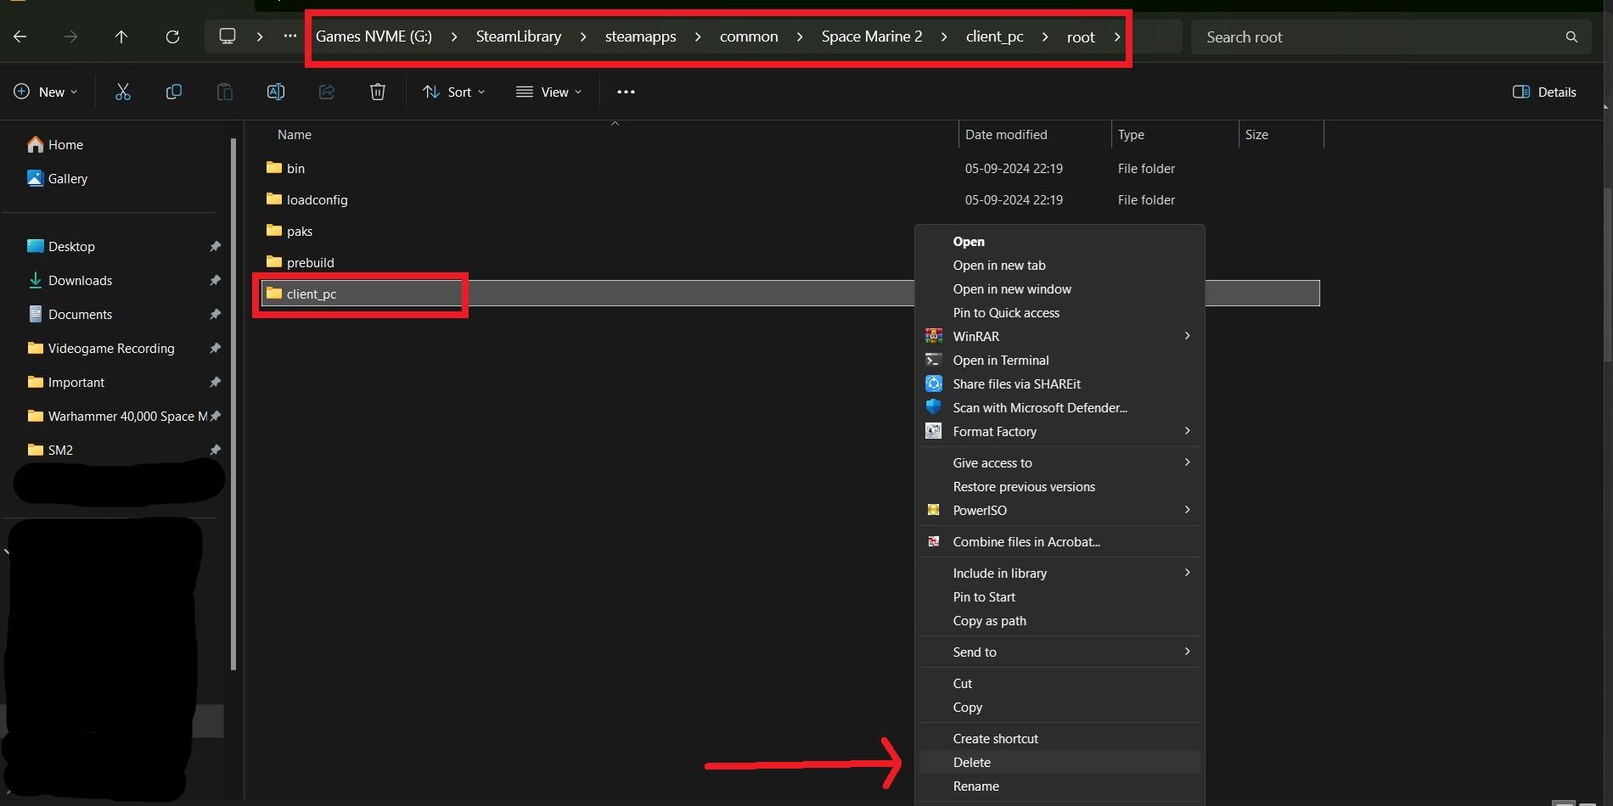Sort by the Name column header
This screenshot has height=806, width=1613.
click(294, 134)
